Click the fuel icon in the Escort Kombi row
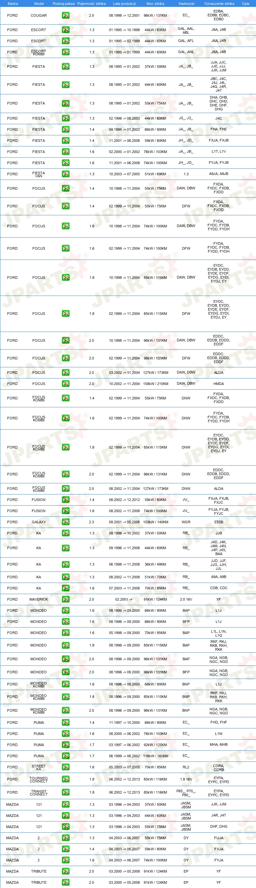The width and height of the screenshot is (256, 888). coord(65,52)
